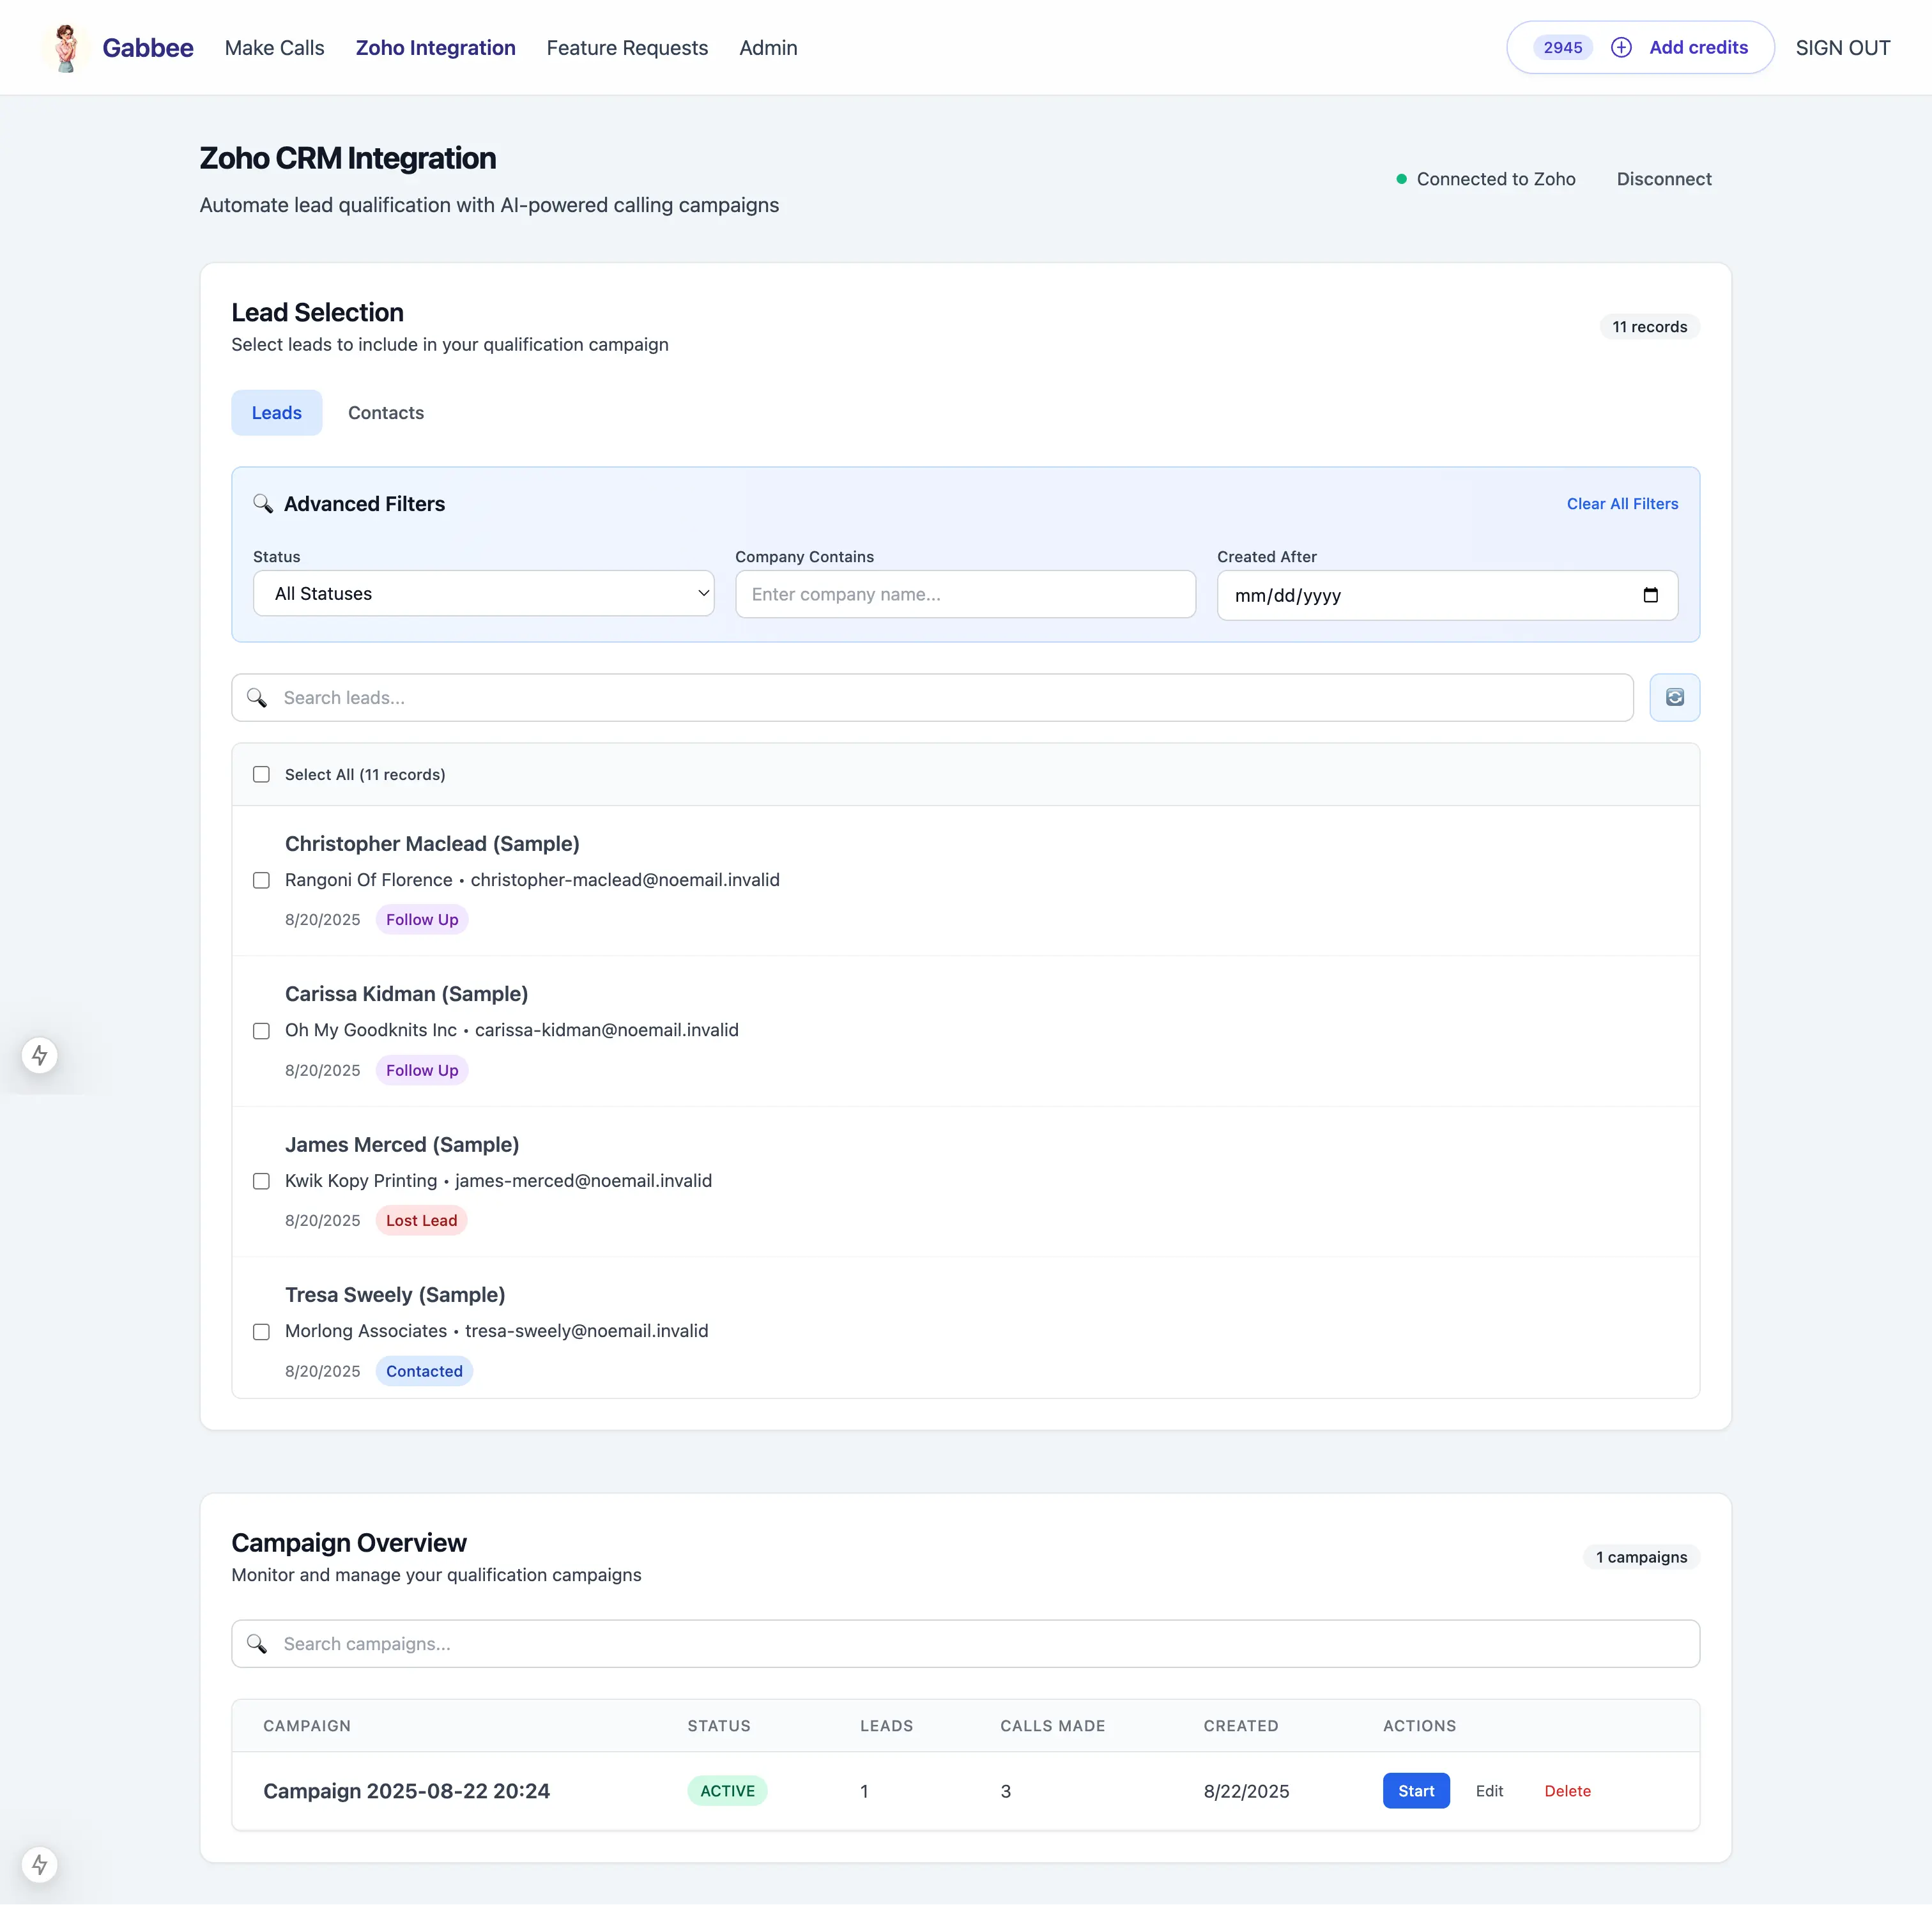Click the magnifier icon in Search campaigns box
The image size is (1932, 1905).
click(x=257, y=1643)
